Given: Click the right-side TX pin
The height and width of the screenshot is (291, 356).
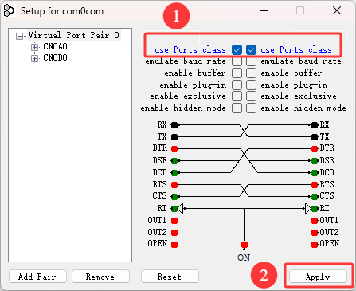Looking at the screenshot, I should (x=315, y=137).
